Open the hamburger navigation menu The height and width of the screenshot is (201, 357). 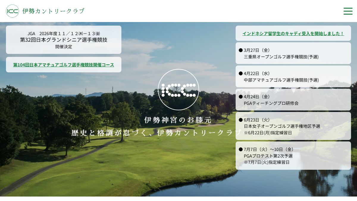[348, 11]
